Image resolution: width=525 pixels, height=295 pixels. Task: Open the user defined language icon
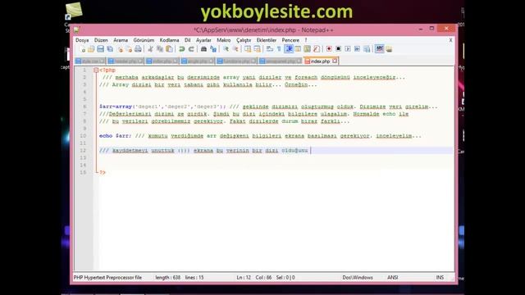click(298, 49)
